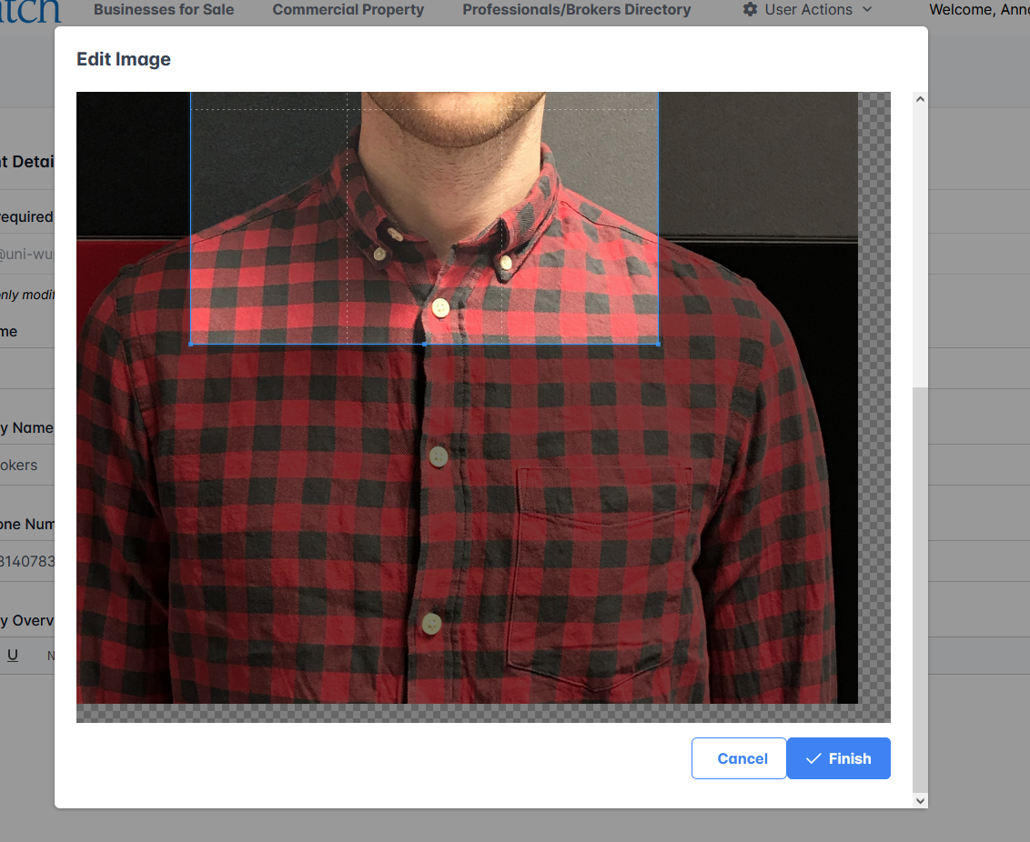Click the dialog scrollbar down arrow

(x=920, y=800)
